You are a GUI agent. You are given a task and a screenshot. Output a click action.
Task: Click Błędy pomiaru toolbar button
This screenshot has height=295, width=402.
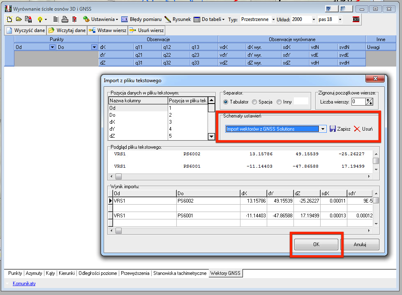pyautogui.click(x=141, y=19)
